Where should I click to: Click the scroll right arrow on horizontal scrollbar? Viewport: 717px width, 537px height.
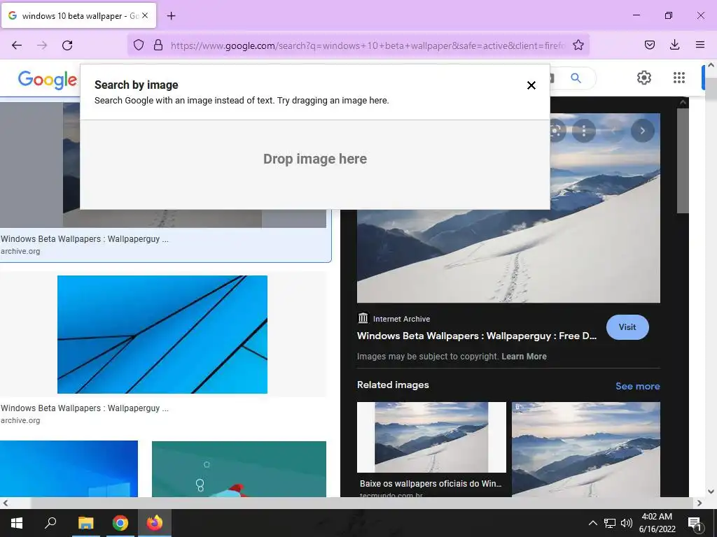[699, 503]
